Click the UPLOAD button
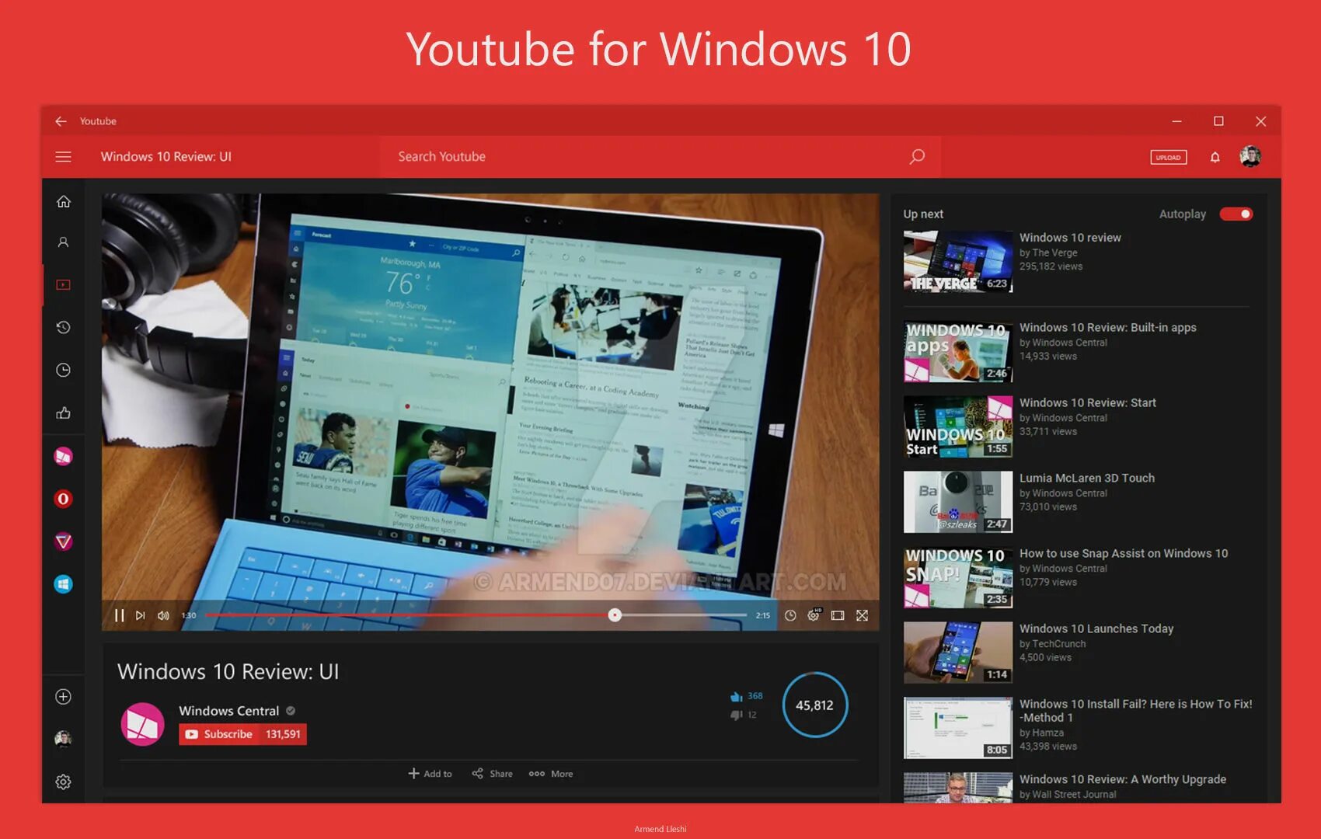The height and width of the screenshot is (839, 1321). (x=1169, y=157)
